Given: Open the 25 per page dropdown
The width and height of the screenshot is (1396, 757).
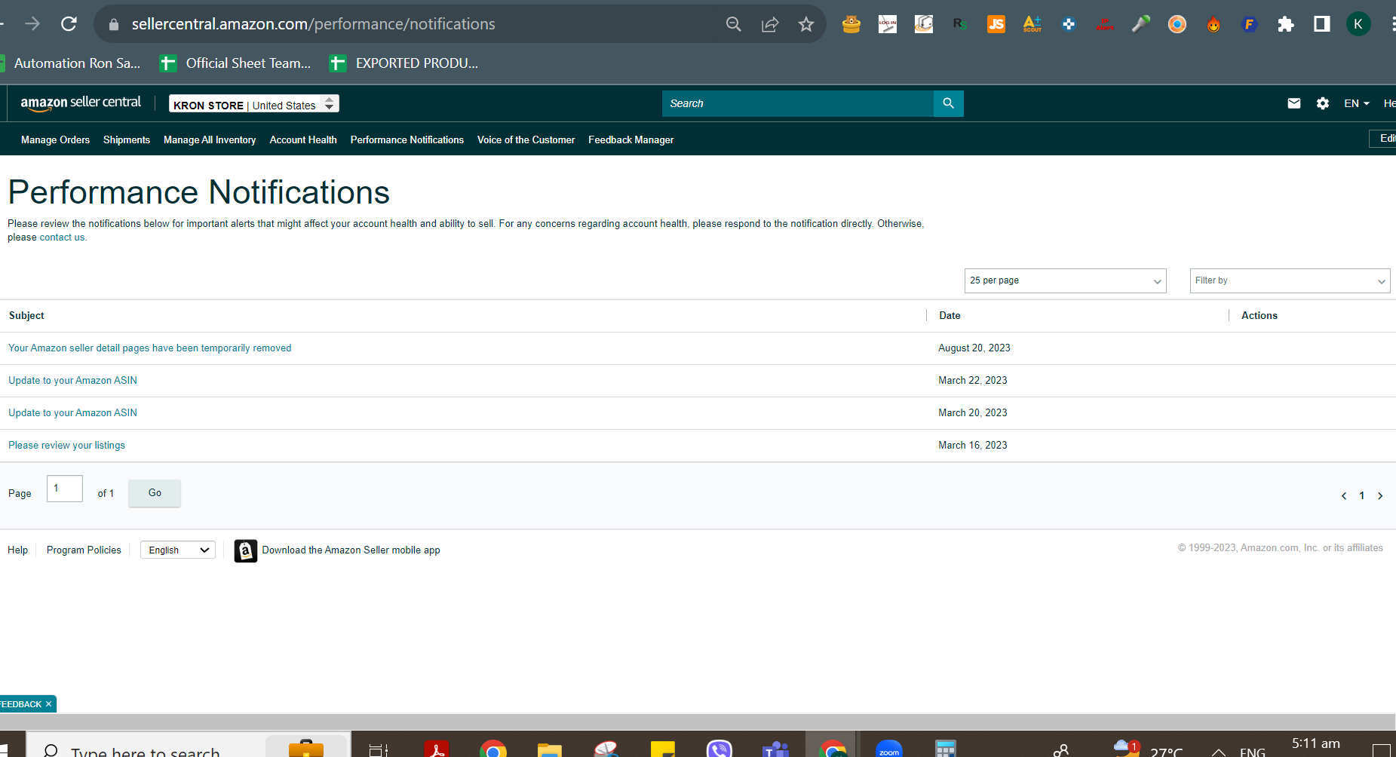Looking at the screenshot, I should click(1065, 280).
